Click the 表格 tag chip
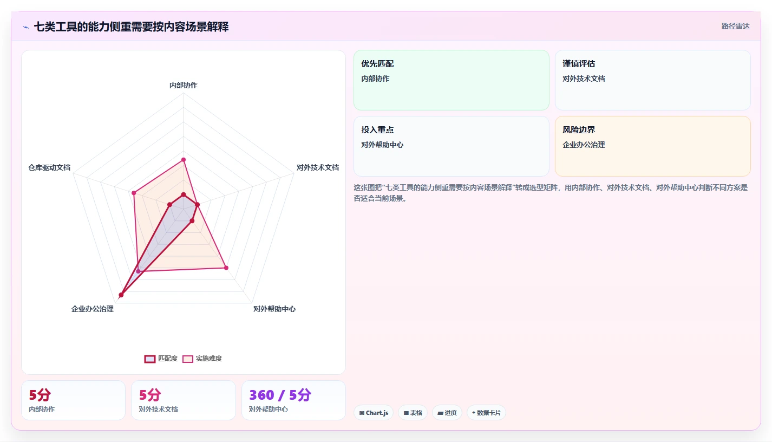The height and width of the screenshot is (442, 772). [413, 413]
